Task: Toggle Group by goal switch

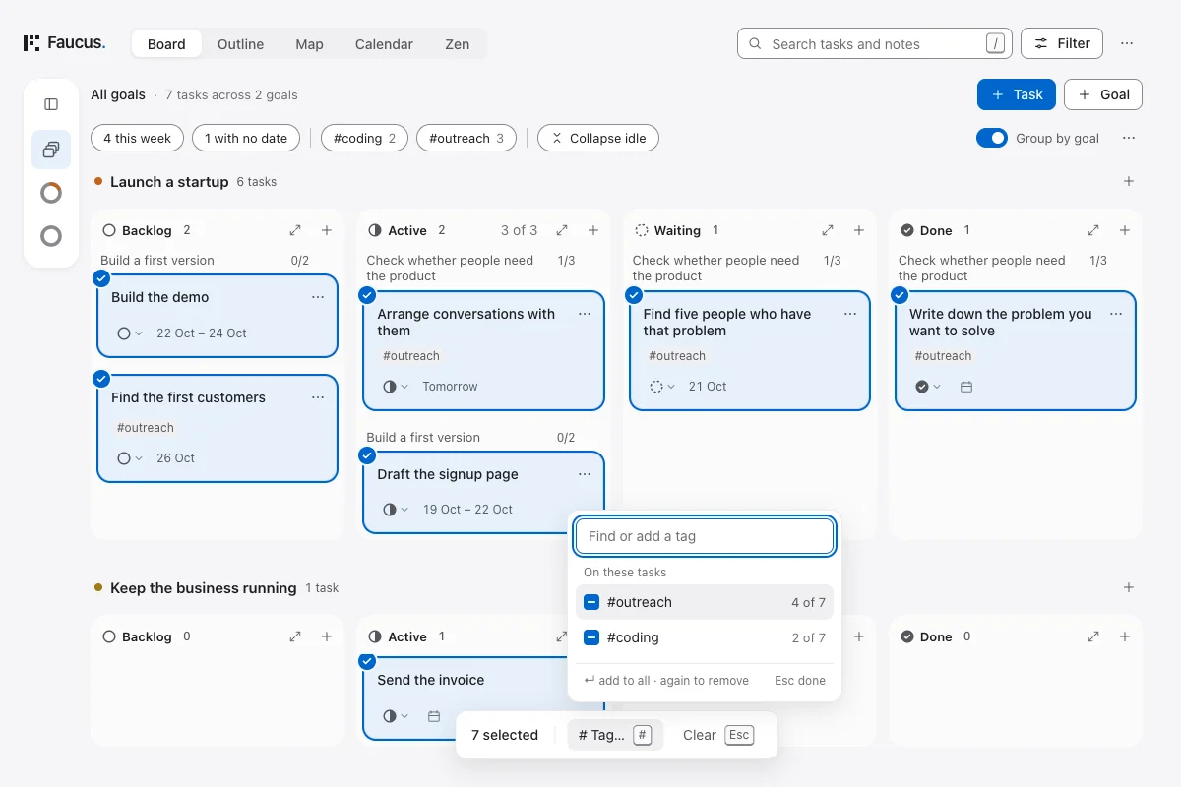Action: click(992, 138)
